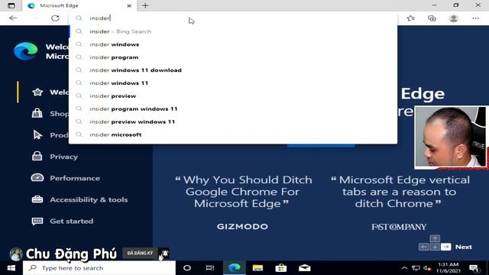Click the Fast Company logo
489x275 pixels.
[x=399, y=227]
